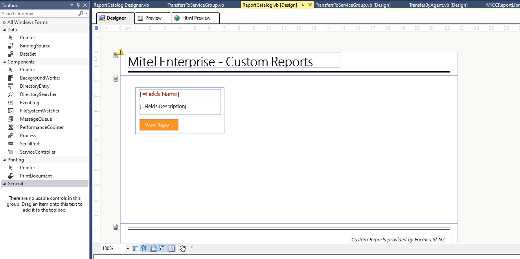Open the MiCCReportLibr document tab
Screen dimensions: 520x259
502,5
